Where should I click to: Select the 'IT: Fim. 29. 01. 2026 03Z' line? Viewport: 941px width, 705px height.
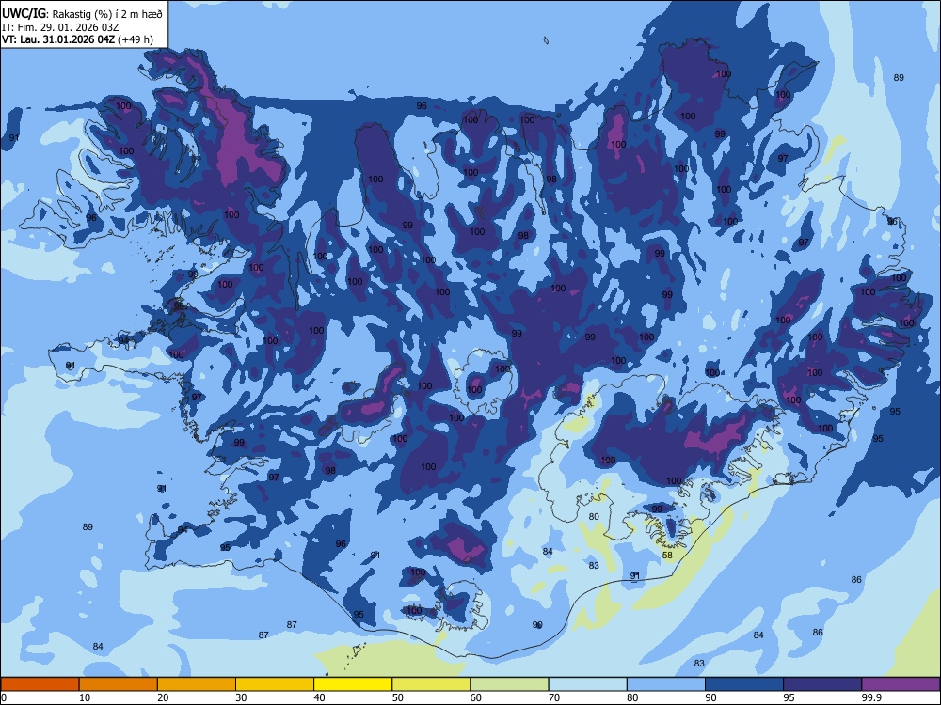[60, 27]
